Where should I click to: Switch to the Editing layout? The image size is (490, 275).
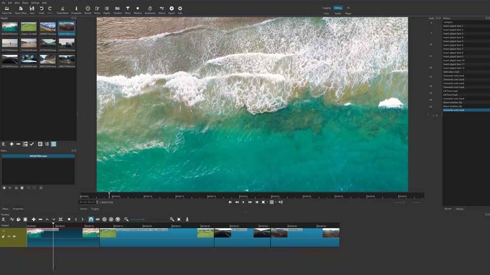pyautogui.click(x=338, y=8)
